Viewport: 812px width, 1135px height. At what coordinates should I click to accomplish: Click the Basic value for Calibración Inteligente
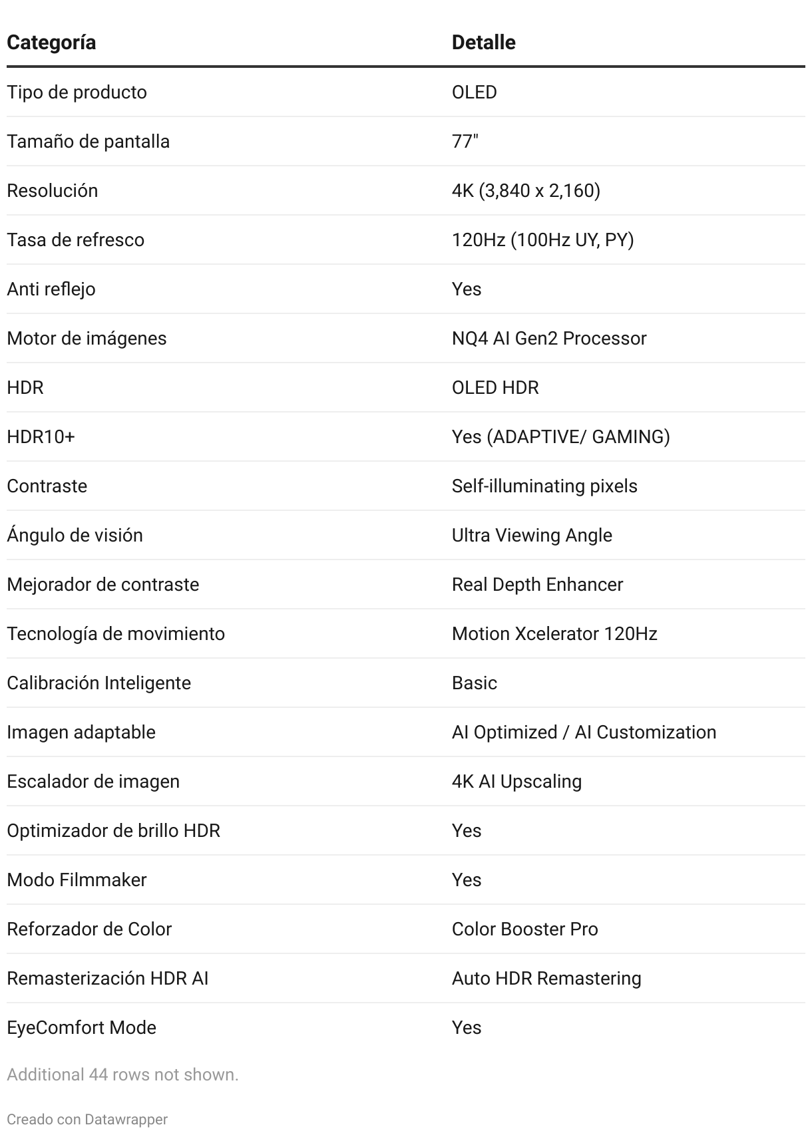tap(474, 683)
